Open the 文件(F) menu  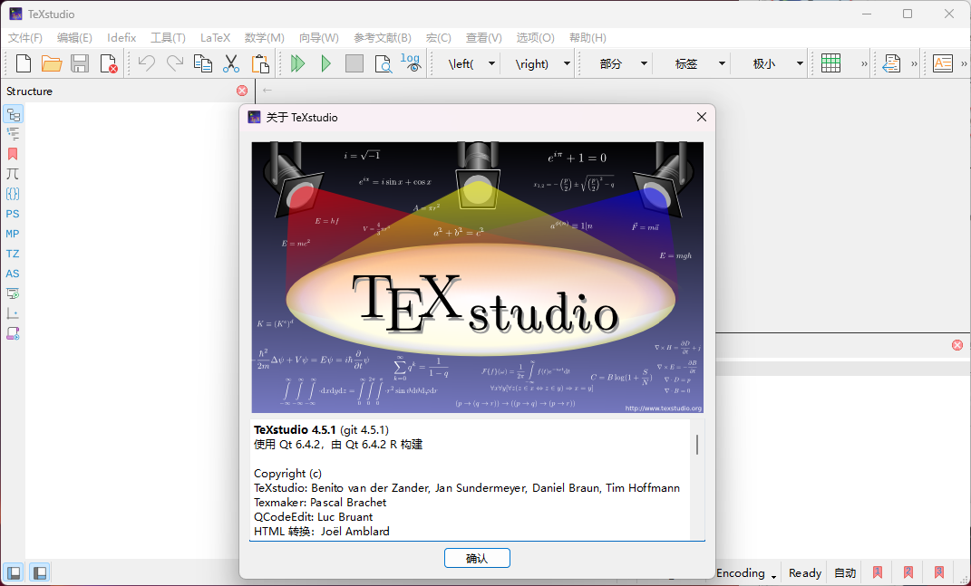(x=24, y=38)
